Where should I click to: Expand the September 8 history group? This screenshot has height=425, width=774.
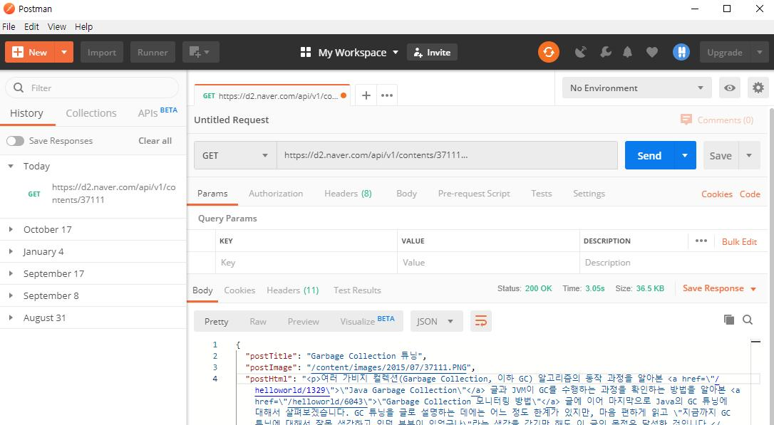[x=11, y=296]
